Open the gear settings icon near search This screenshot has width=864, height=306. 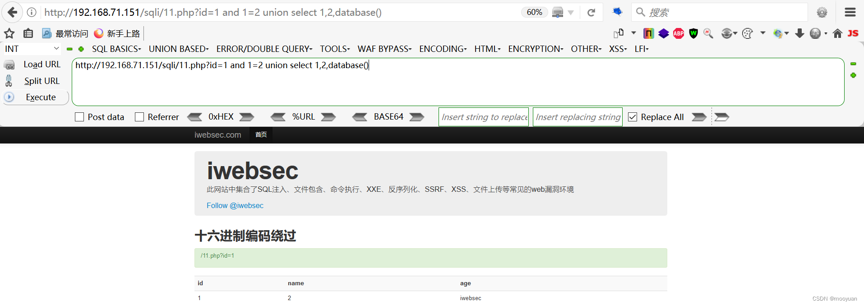coord(822,12)
